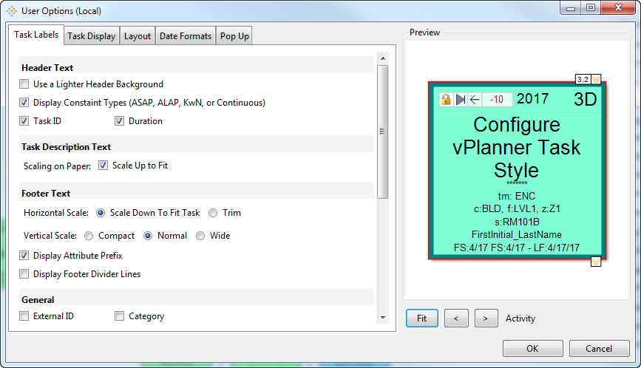The width and height of the screenshot is (641, 368).
Task: Click the 3D duration label in preview
Action: tap(585, 99)
